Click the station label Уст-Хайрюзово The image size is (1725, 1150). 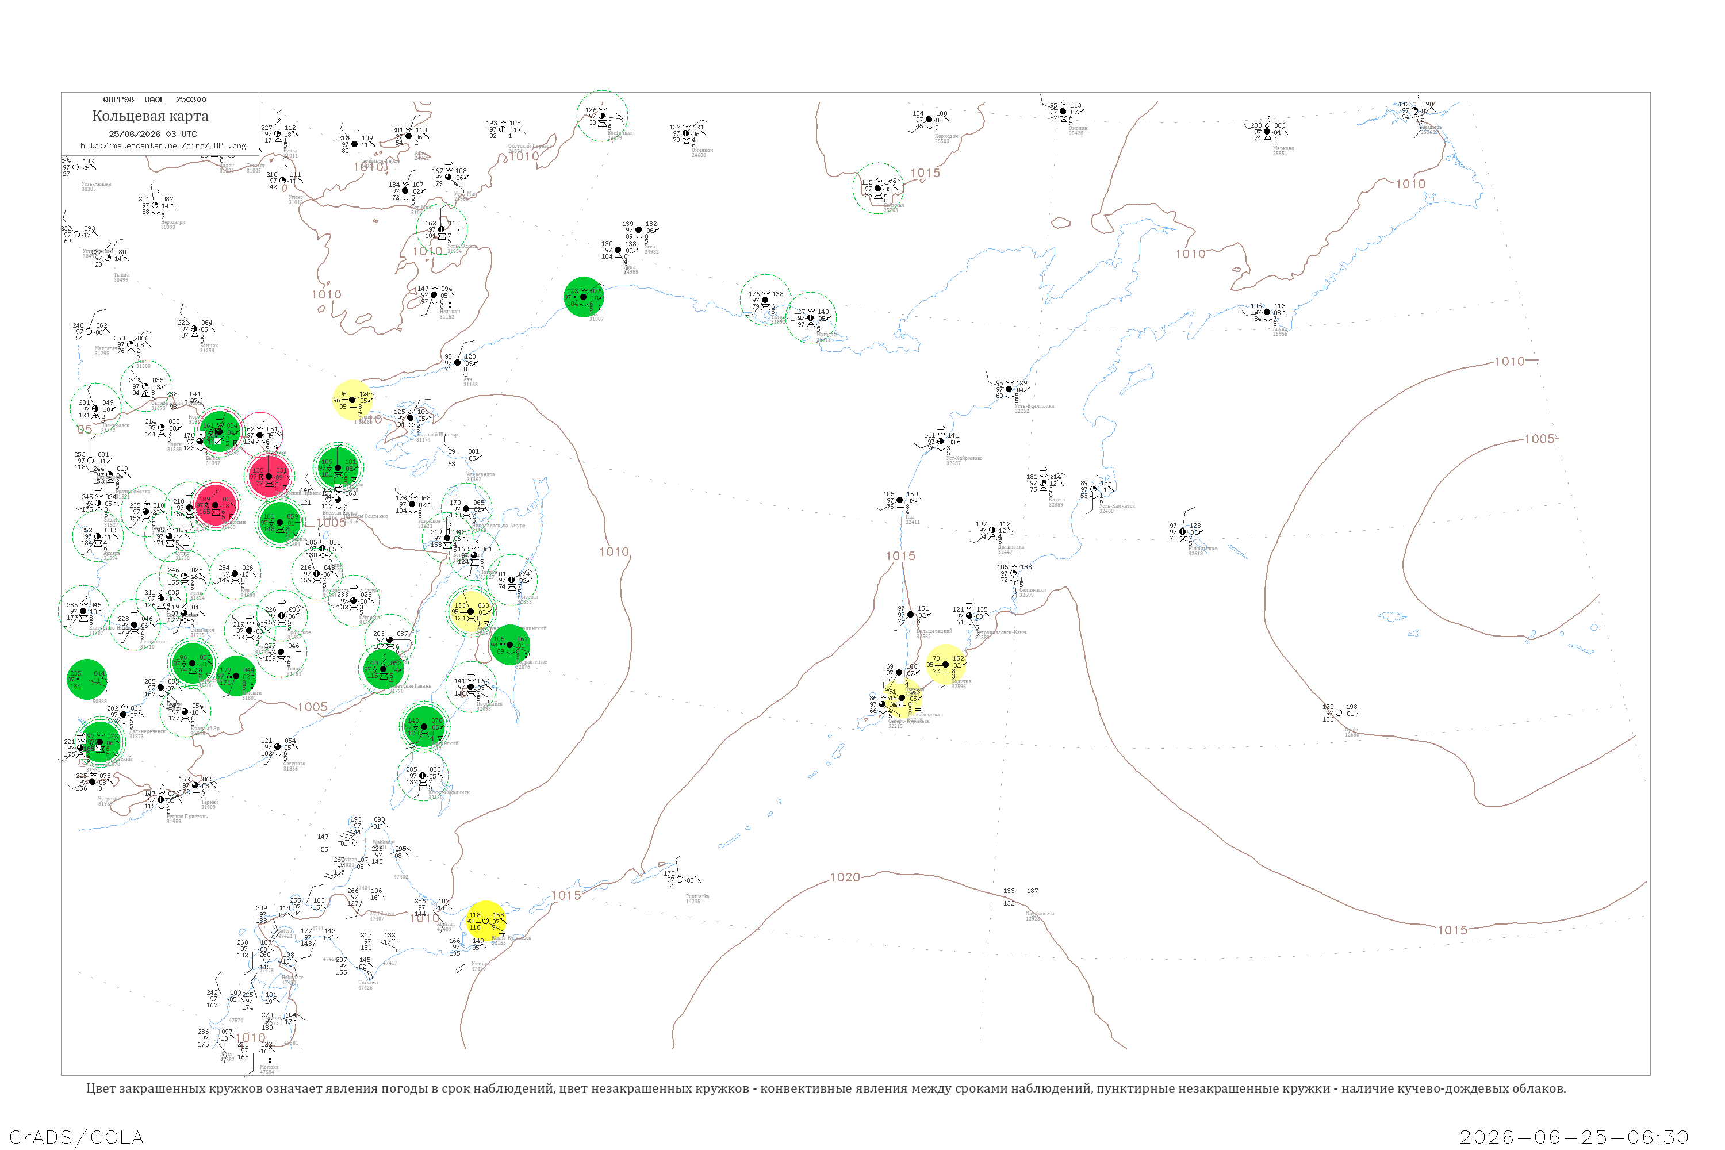point(964,458)
